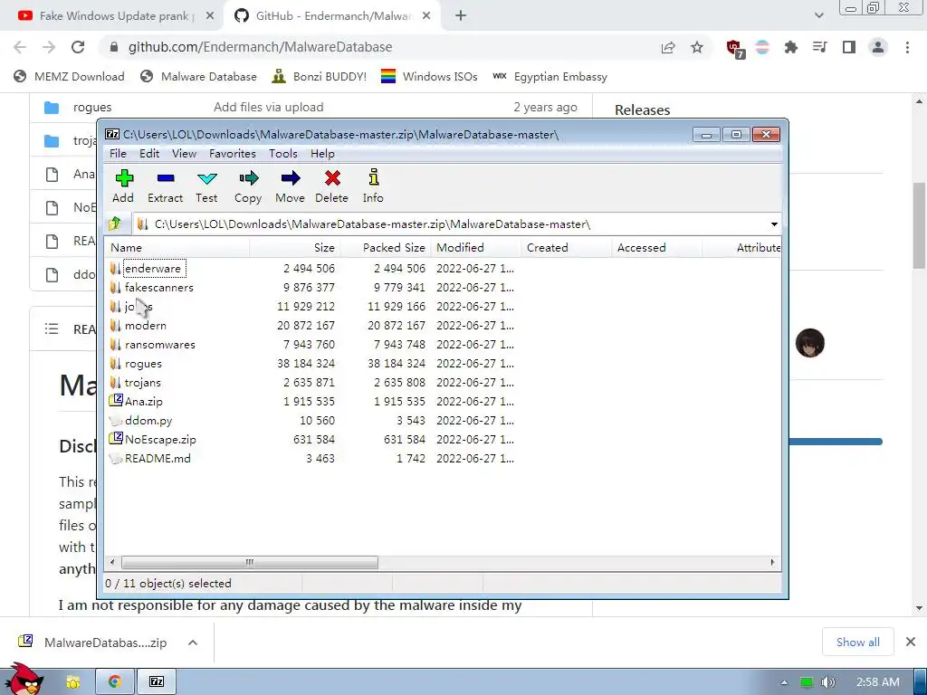Open Malware Database bookmark
This screenshot has height=695, width=927.
tap(198, 77)
